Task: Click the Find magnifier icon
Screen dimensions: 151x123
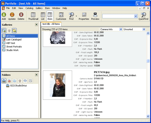Action: (x=71, y=15)
